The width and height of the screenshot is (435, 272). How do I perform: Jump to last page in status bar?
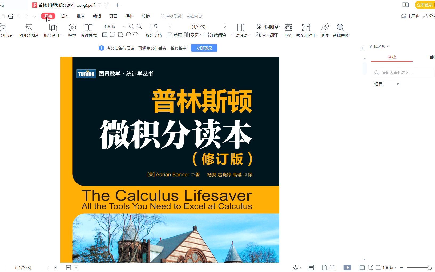(x=55, y=267)
